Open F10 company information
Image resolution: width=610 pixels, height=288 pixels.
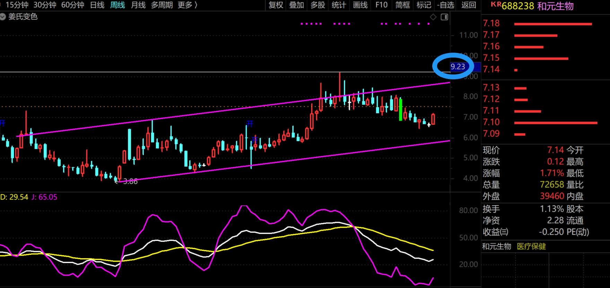381,5
